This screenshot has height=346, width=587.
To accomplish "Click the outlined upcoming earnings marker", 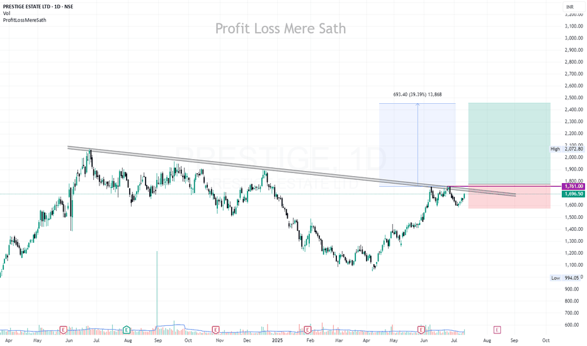I will tap(497, 330).
